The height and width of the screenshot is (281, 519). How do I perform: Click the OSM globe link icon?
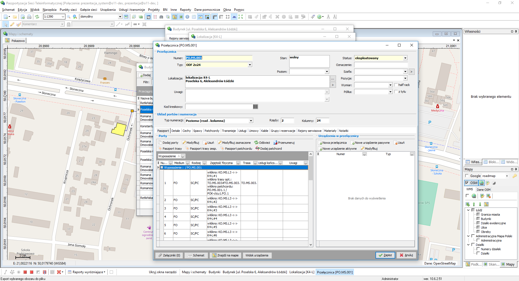[x=482, y=183]
